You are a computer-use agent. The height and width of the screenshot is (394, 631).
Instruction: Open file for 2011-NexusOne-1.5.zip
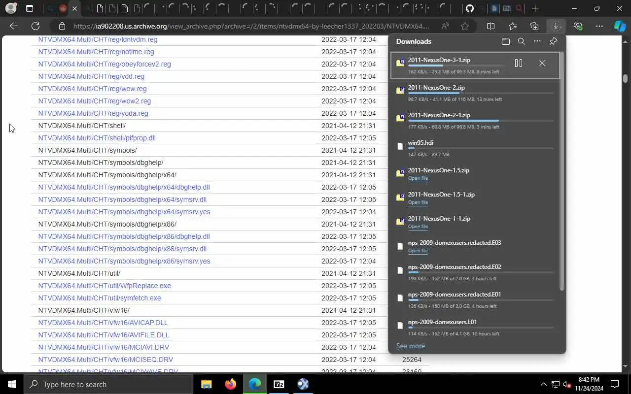[418, 178]
